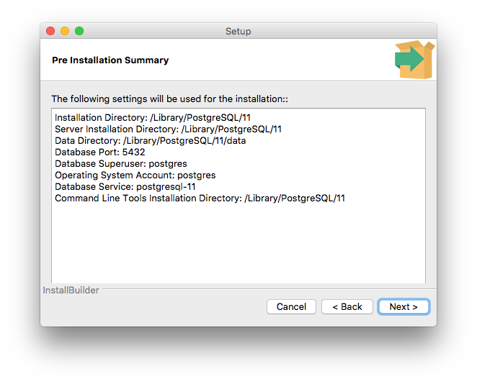
Task: Click the InstallBuilder label
Action: pos(71,291)
